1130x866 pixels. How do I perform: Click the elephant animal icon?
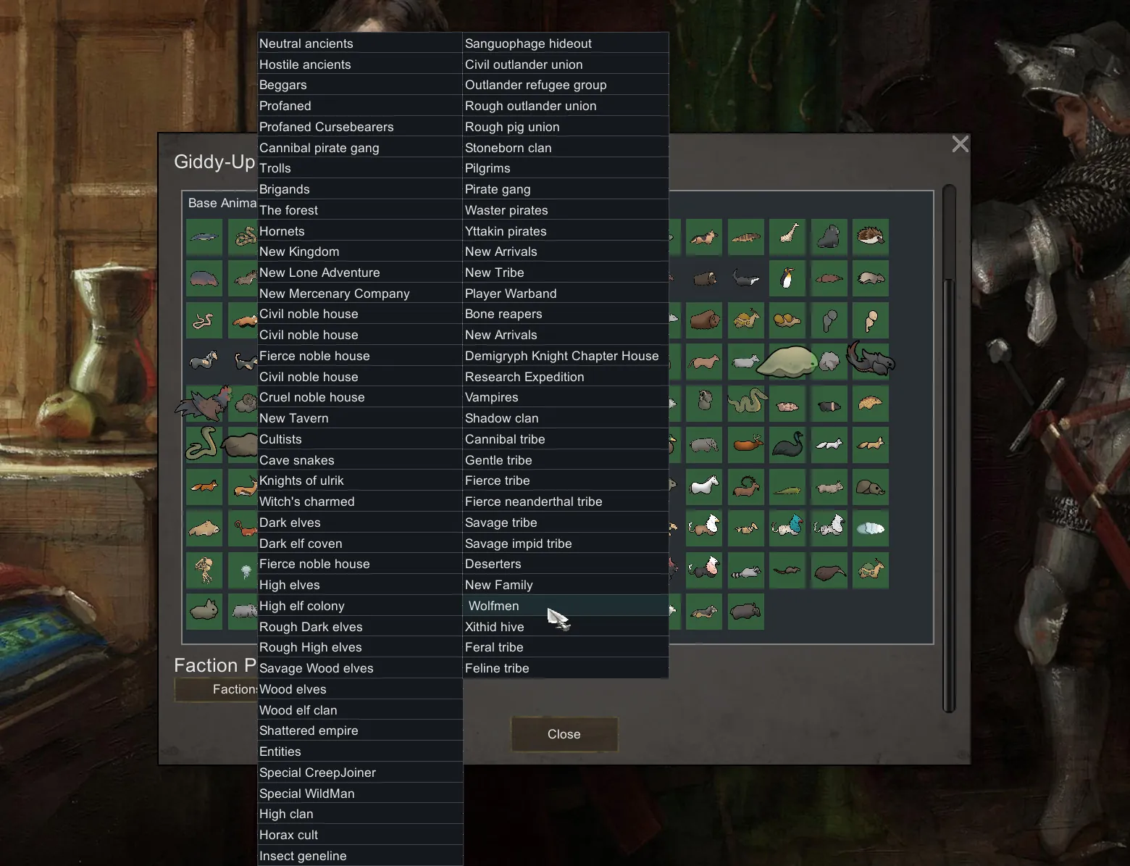pyautogui.click(x=704, y=445)
